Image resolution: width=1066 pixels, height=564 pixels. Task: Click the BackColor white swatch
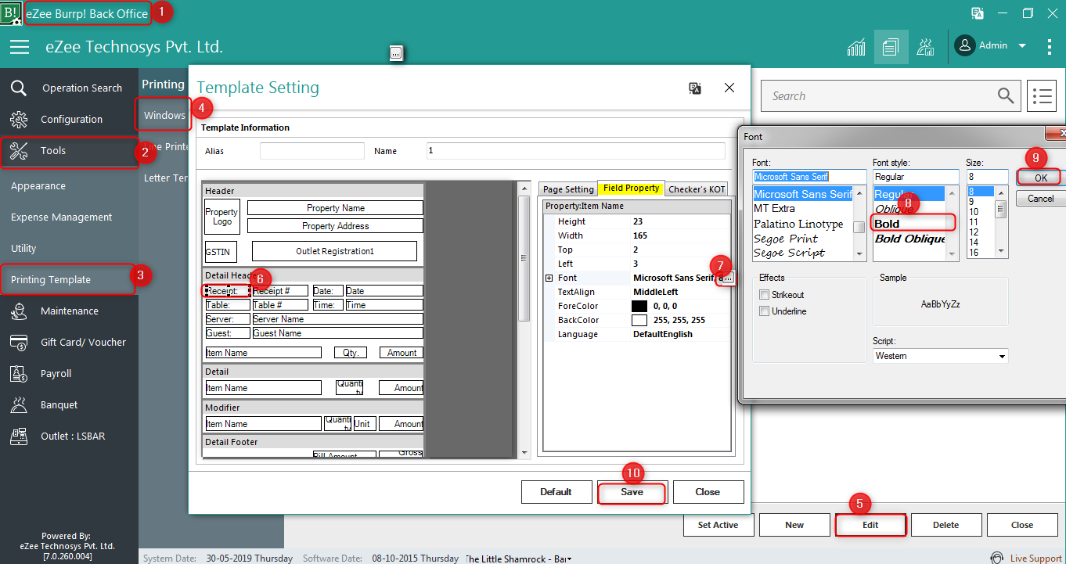pyautogui.click(x=639, y=321)
